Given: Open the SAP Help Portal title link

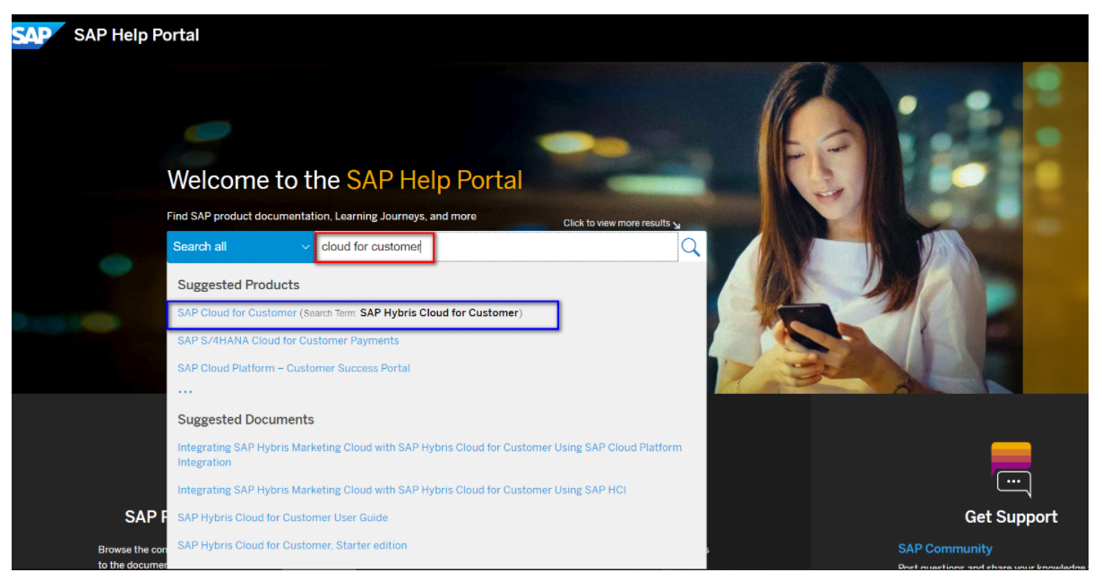Looking at the screenshot, I should [x=136, y=35].
